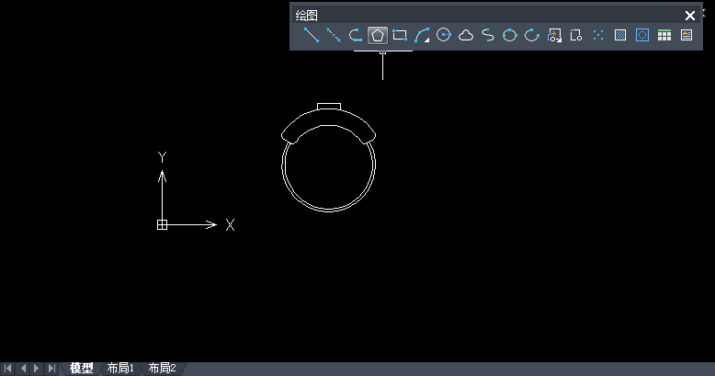Close the 绘图 toolbar panel

click(x=690, y=15)
